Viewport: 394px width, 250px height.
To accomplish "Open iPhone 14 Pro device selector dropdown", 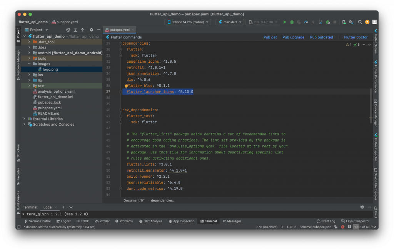I will [x=188, y=22].
